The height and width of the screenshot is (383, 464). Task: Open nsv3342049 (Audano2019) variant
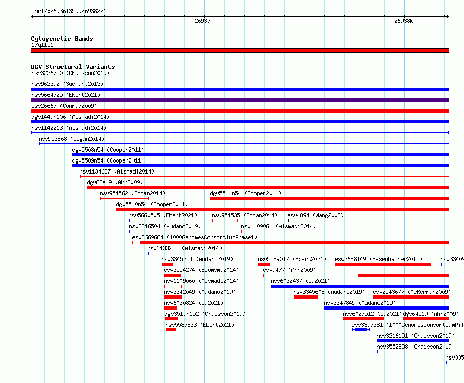click(200, 292)
